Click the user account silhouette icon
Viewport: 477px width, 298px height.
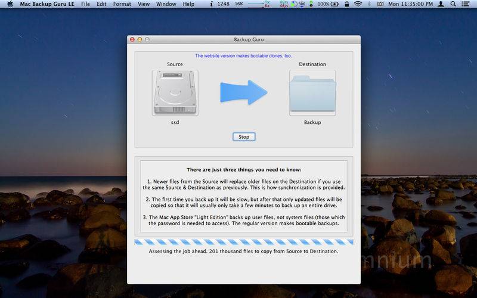(x=441, y=4)
